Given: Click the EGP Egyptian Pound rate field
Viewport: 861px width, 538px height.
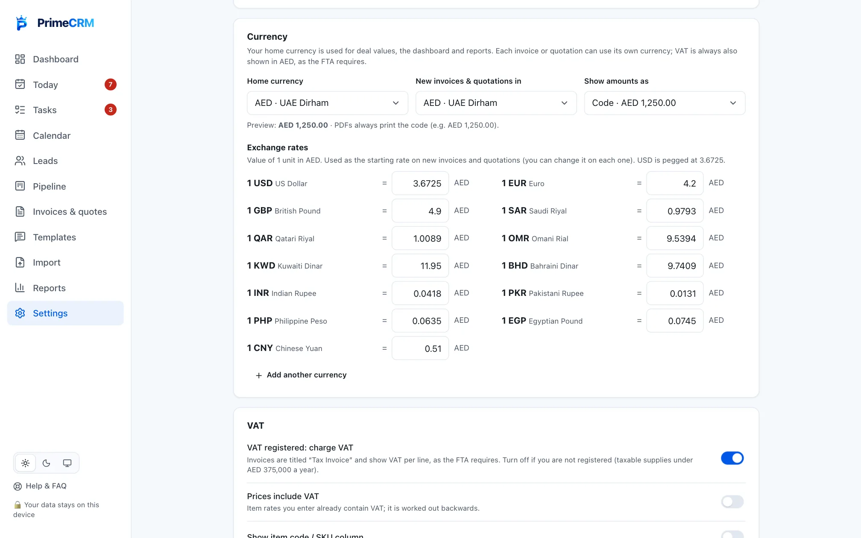Looking at the screenshot, I should (675, 321).
